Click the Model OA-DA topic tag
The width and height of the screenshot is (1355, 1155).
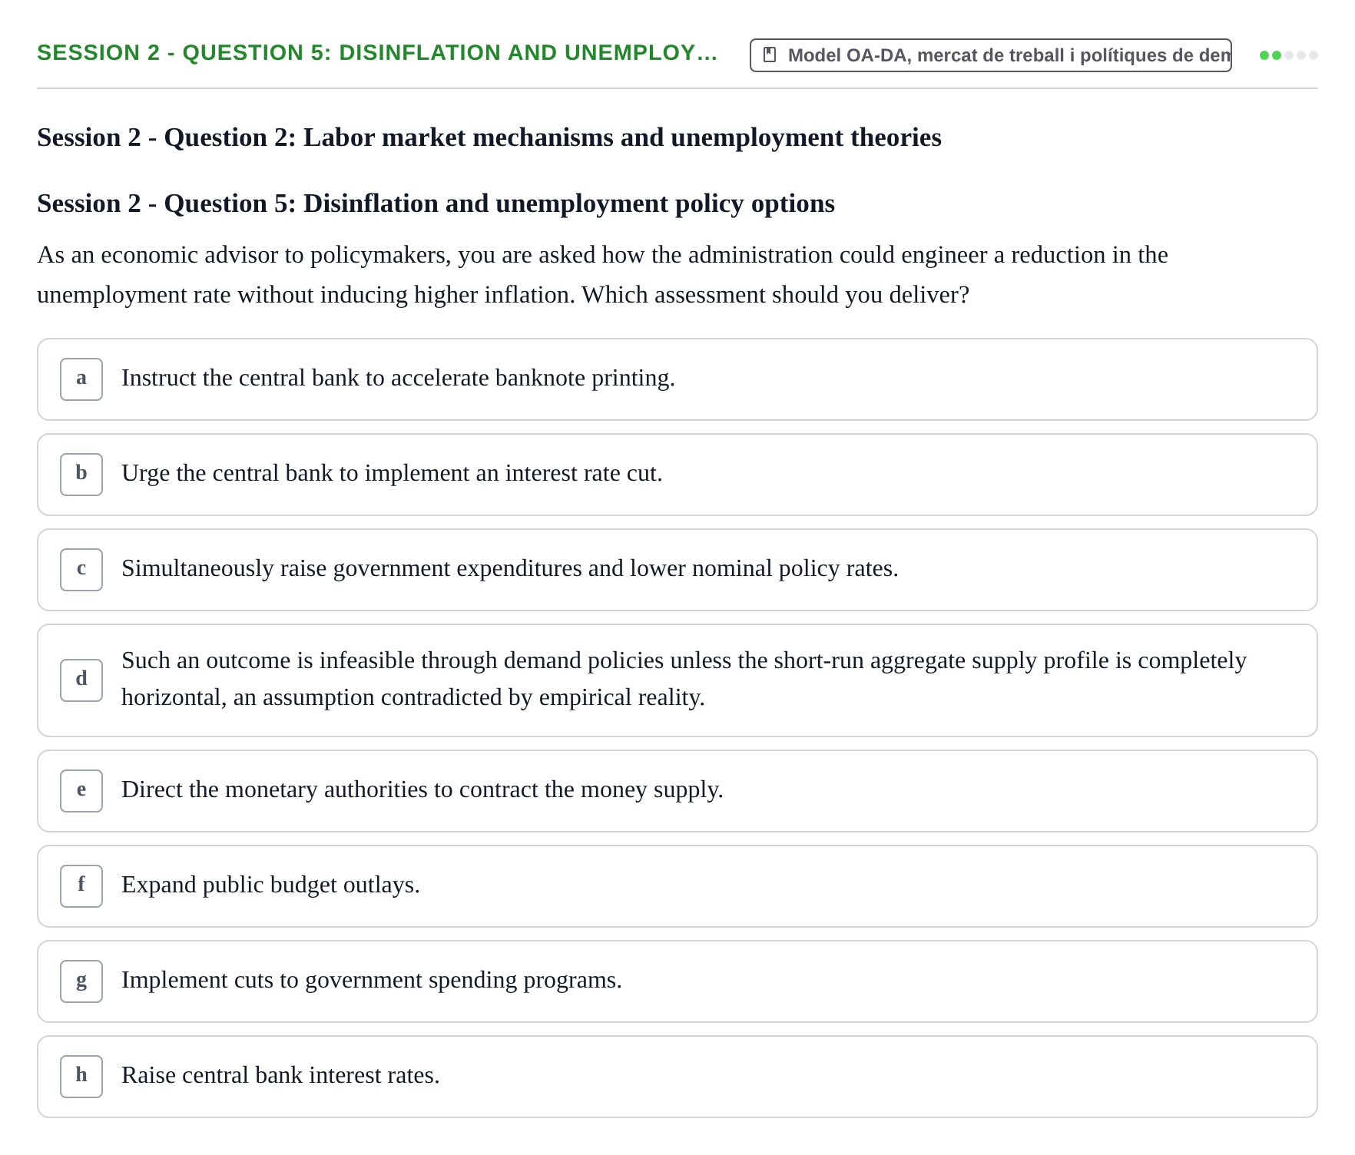[990, 55]
